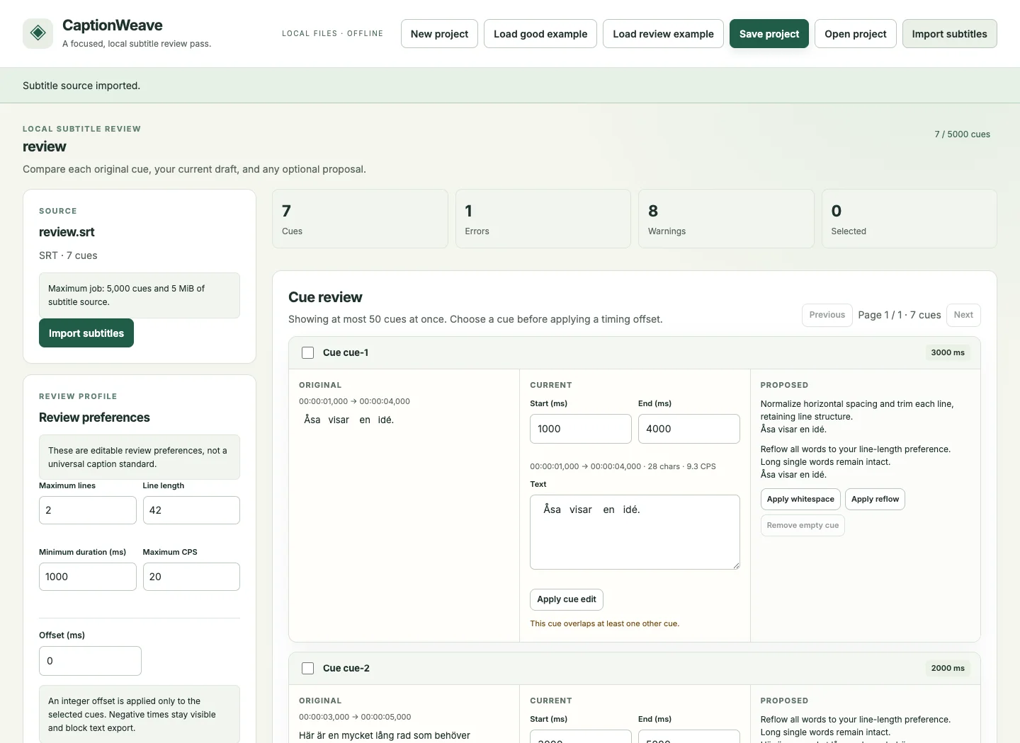Click the Remove empty cue button
The image size is (1020, 743).
(803, 525)
